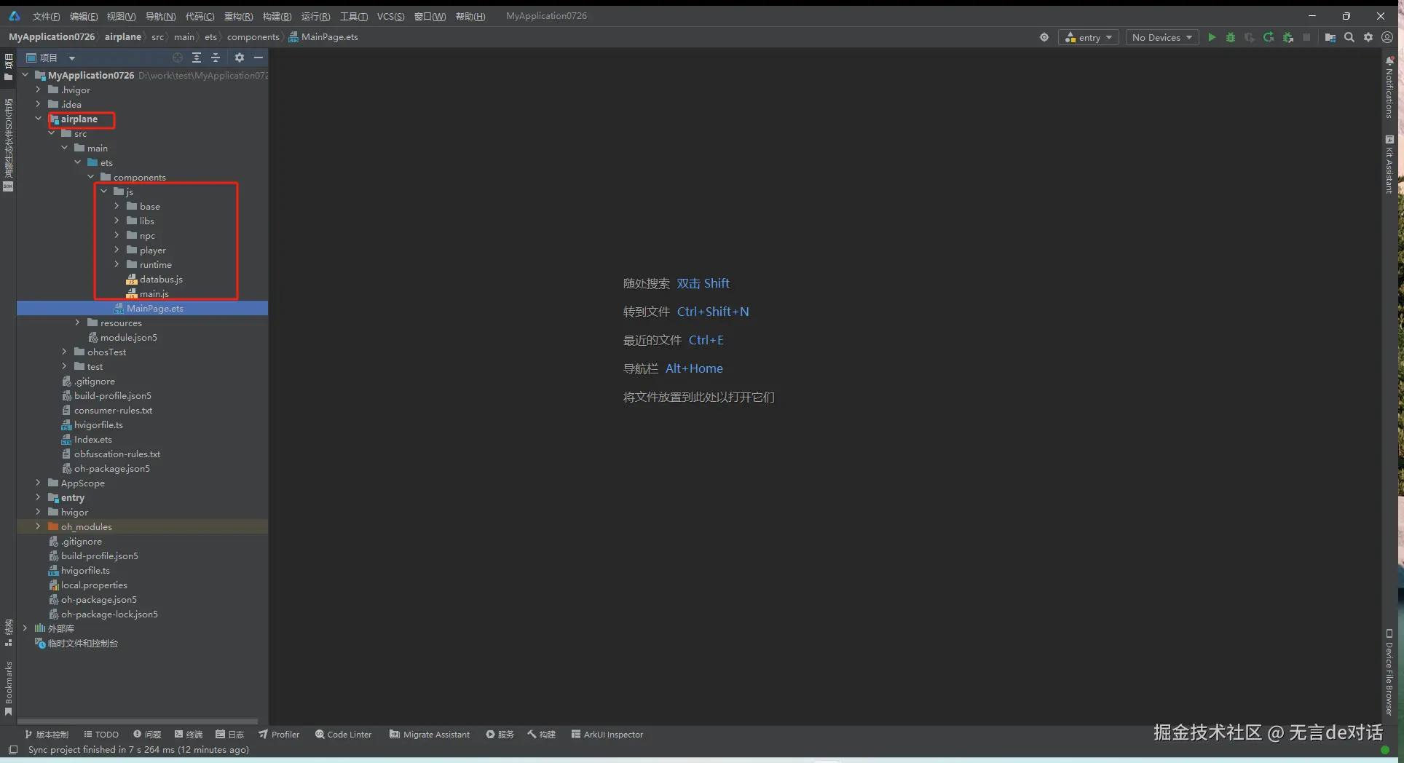
Task: Open the 构建 tool window at the bottom
Action: coord(542,735)
